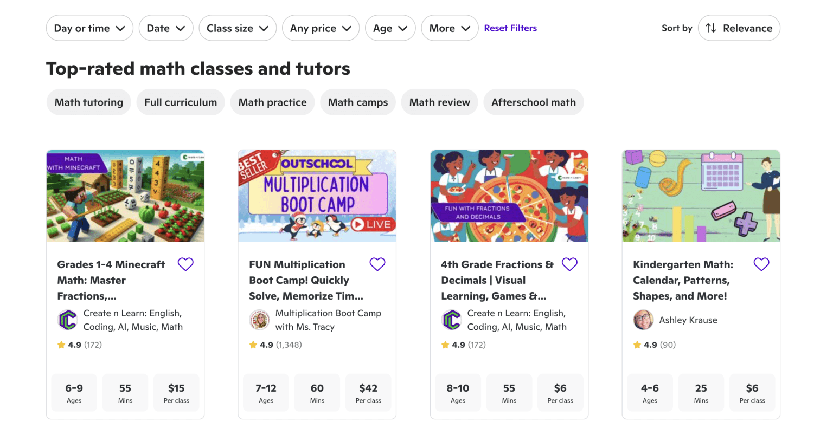Click the star rating icon on Multiplication Boot Camp
This screenshot has width=833, height=428.
[x=253, y=345]
